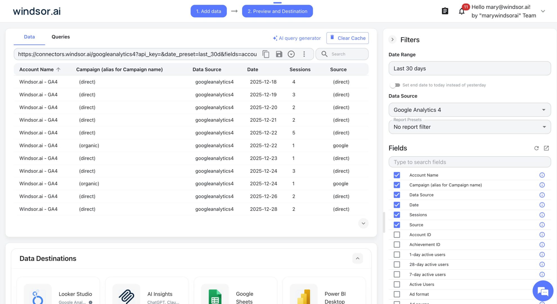Collapse the Data Destinations section
This screenshot has height=304, width=557.
(x=358, y=258)
